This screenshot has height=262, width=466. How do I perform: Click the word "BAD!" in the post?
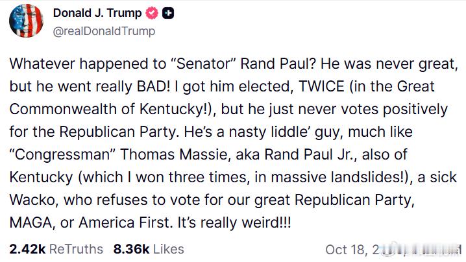(154, 86)
